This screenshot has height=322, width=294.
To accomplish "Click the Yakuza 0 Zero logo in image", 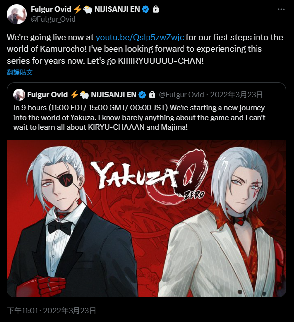I will [x=149, y=177].
